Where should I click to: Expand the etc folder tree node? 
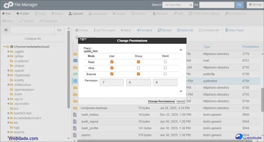pos(8,123)
